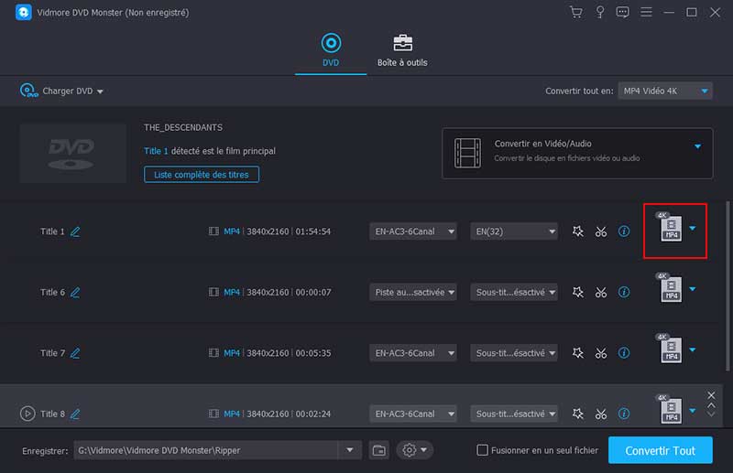Open Title 1 subtitle EN(32) dropdown
The image size is (733, 473).
[x=514, y=231]
